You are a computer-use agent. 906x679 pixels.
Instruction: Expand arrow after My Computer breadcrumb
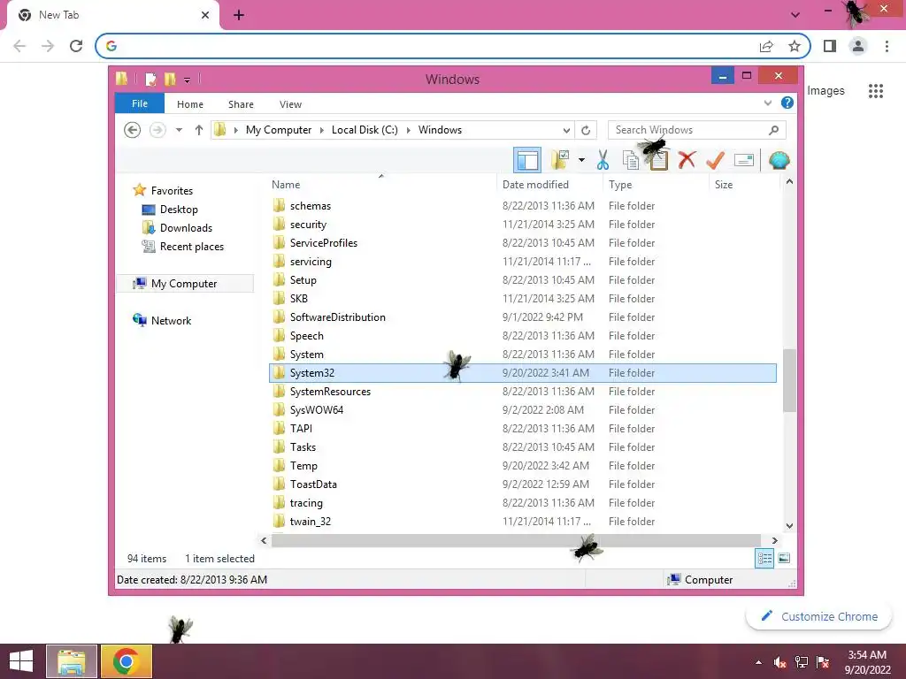pyautogui.click(x=322, y=130)
